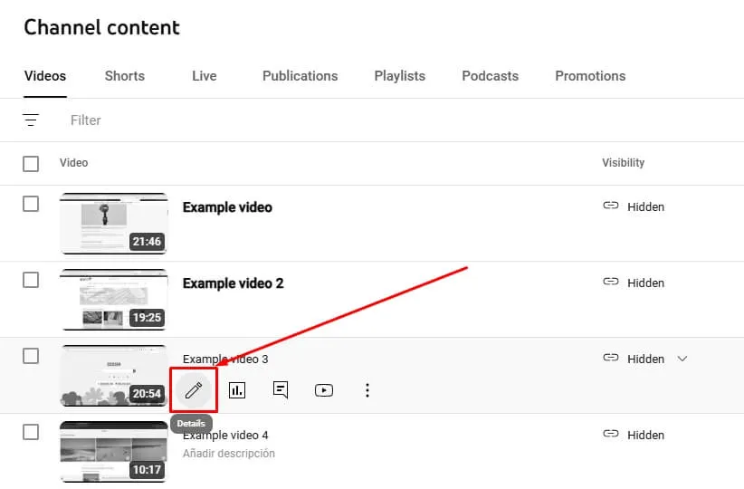Toggle the select-all videos checkbox

(31, 164)
